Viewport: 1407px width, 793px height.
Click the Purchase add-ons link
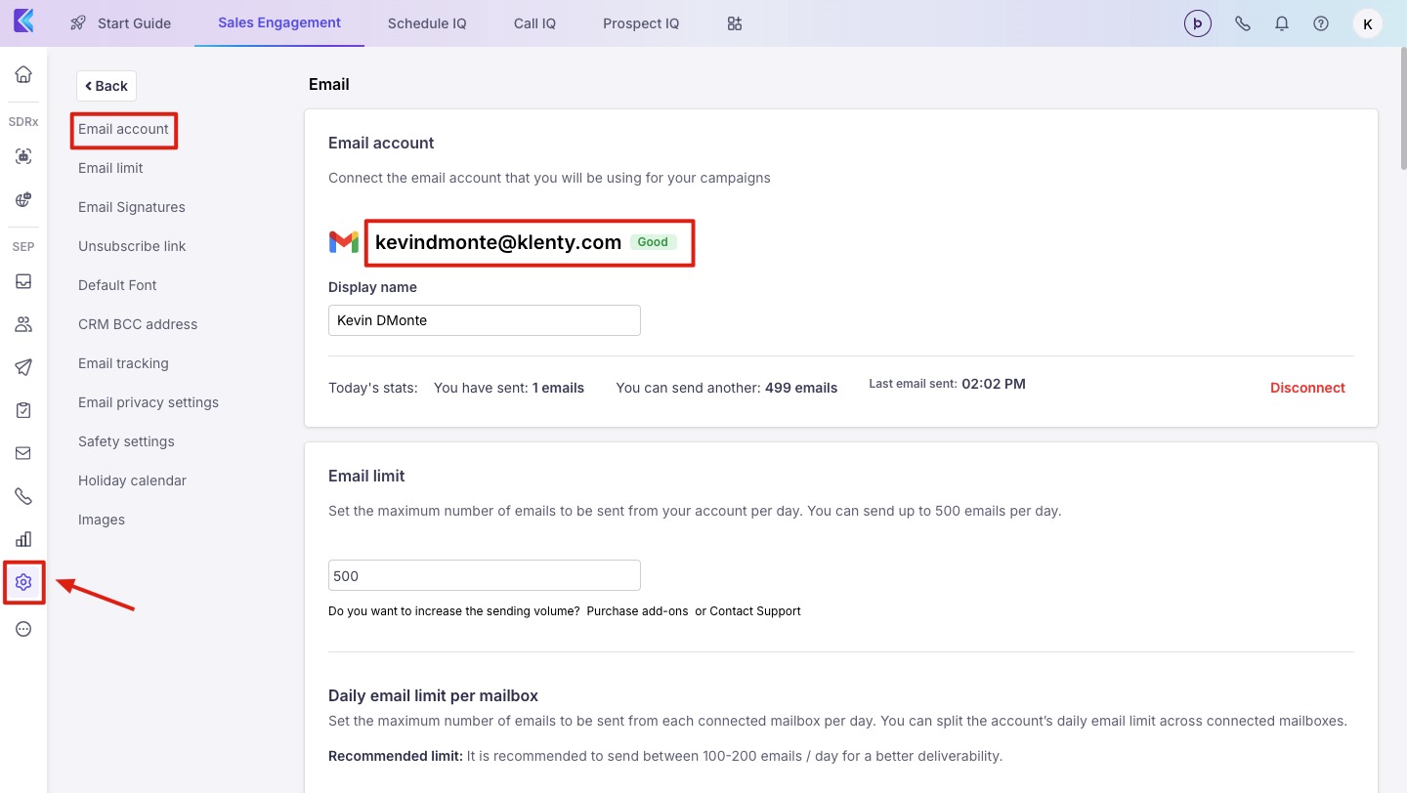(637, 611)
